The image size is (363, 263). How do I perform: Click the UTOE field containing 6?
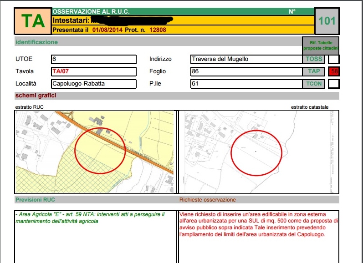click(94, 59)
